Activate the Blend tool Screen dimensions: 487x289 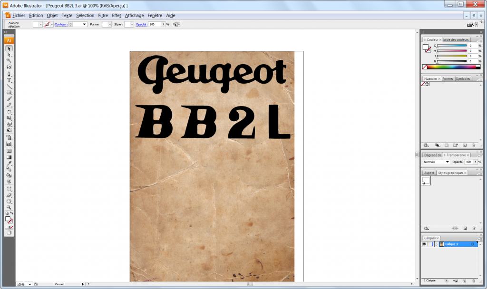click(9, 169)
